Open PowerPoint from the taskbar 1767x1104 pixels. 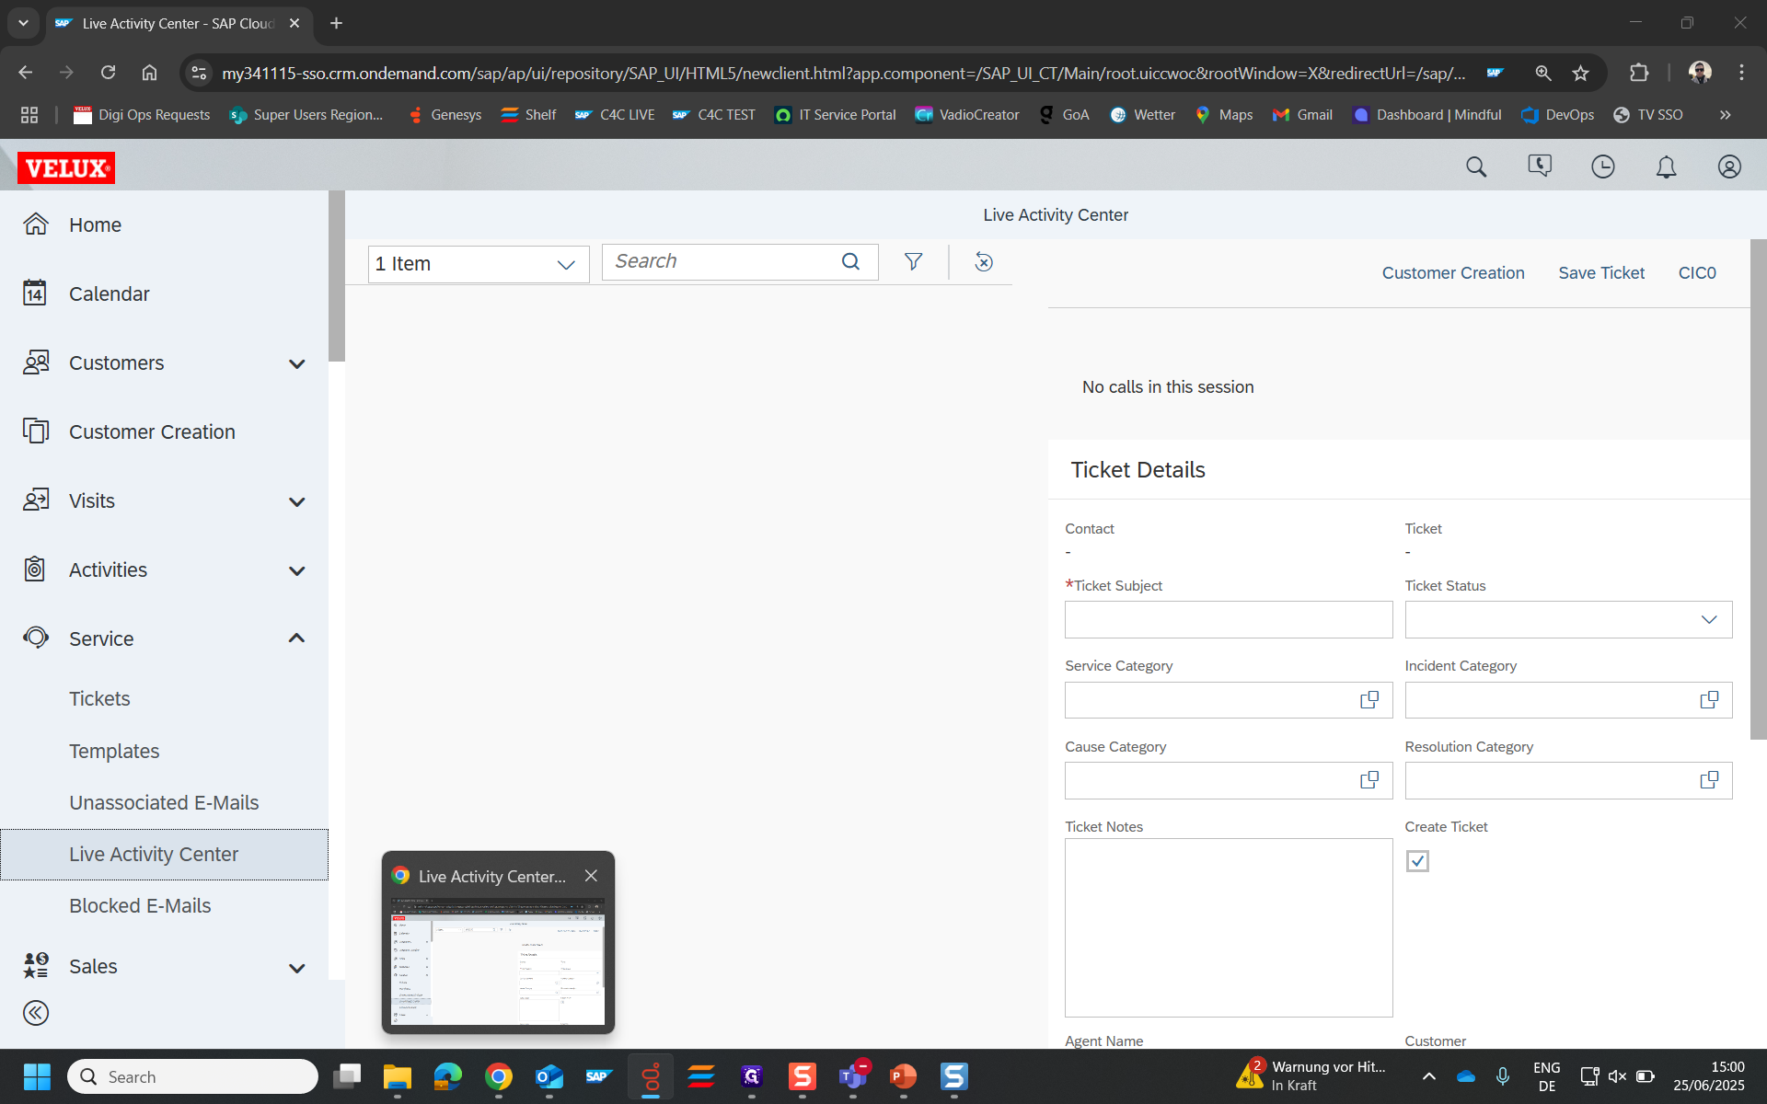pos(903,1076)
